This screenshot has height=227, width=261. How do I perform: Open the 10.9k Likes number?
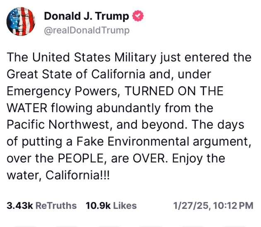98,205
